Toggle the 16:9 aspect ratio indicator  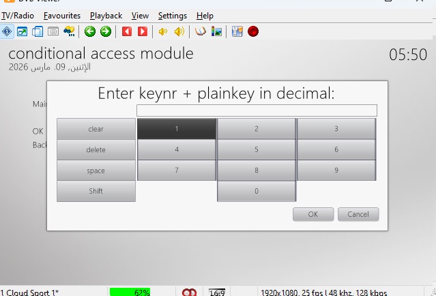[217, 292]
